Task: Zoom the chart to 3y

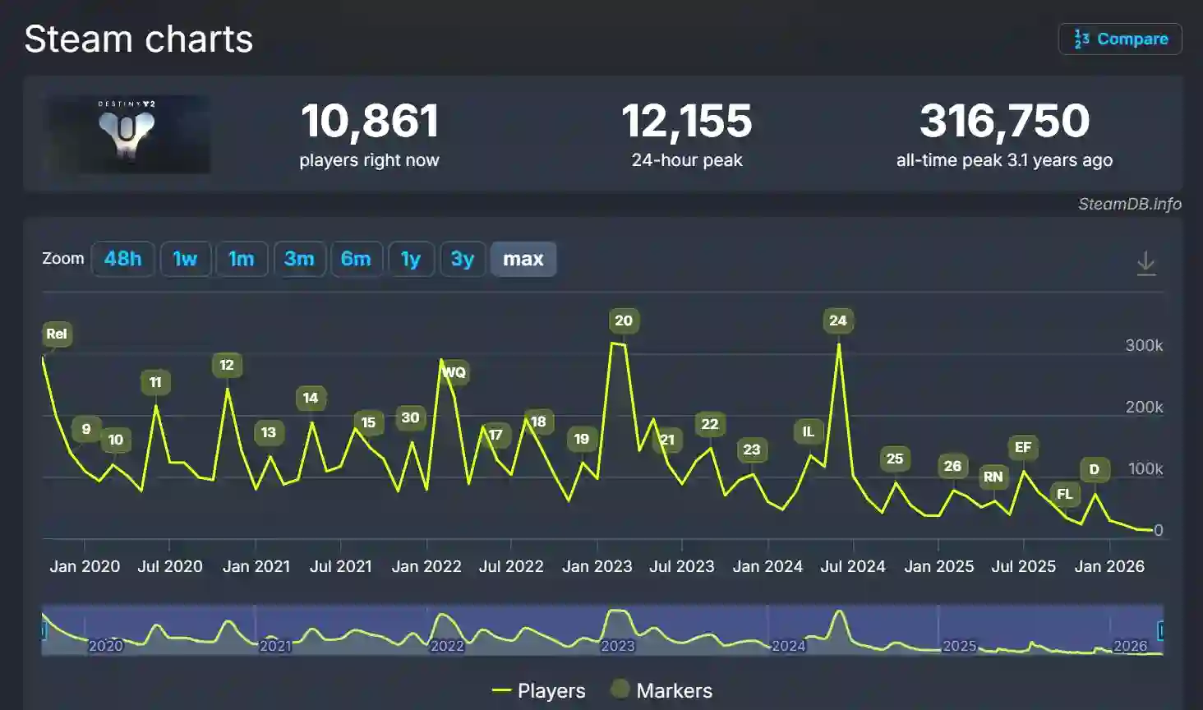Action: (x=463, y=259)
